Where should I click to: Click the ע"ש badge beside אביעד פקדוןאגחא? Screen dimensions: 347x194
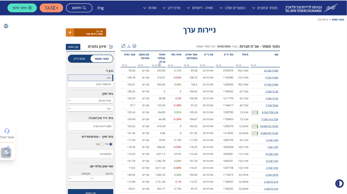[255, 126]
